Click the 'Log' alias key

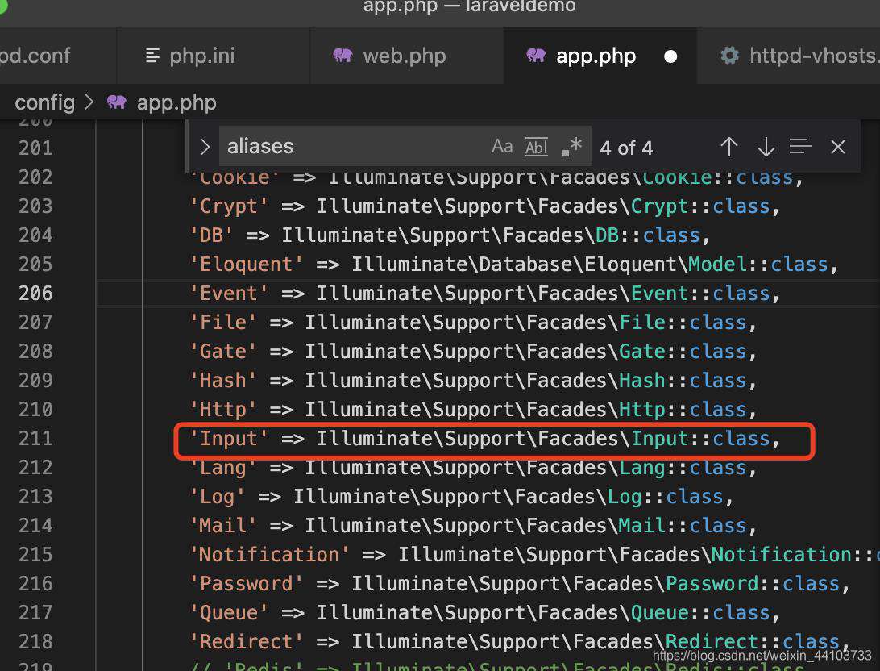(218, 498)
